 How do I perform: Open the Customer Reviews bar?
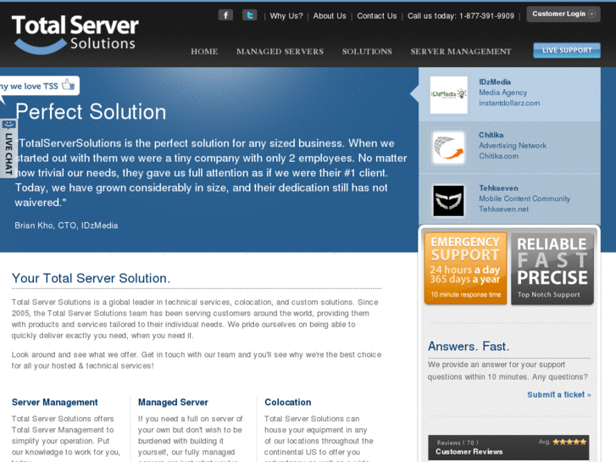pyautogui.click(x=508, y=448)
